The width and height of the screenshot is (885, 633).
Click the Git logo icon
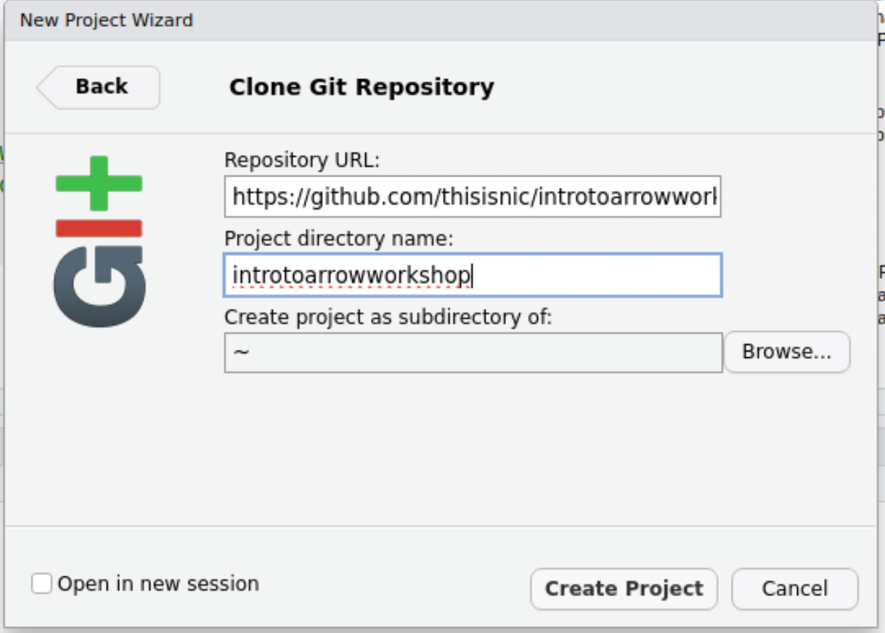99,242
